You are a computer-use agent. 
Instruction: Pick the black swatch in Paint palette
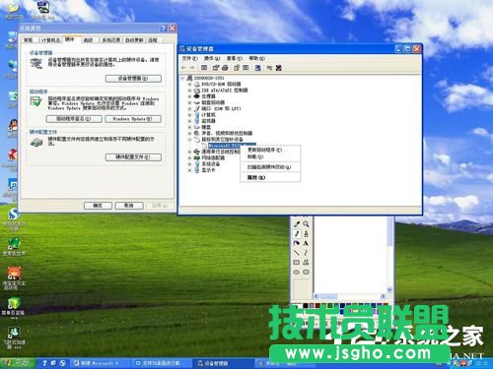coord(306,306)
